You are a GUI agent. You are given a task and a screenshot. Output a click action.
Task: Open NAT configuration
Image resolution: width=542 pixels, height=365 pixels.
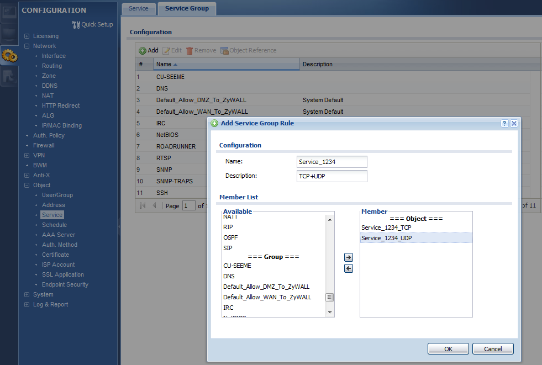[x=48, y=96]
